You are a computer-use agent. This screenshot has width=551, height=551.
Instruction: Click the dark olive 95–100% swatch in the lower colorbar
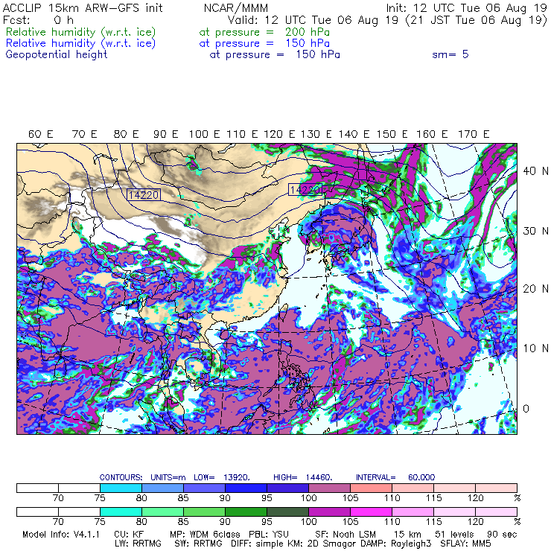pyautogui.click(x=288, y=512)
